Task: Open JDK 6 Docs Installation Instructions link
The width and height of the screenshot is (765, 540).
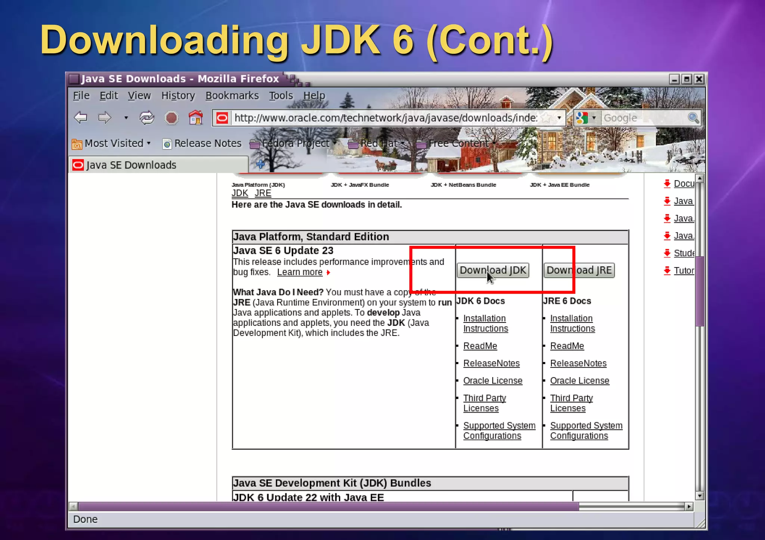Action: pyautogui.click(x=486, y=323)
